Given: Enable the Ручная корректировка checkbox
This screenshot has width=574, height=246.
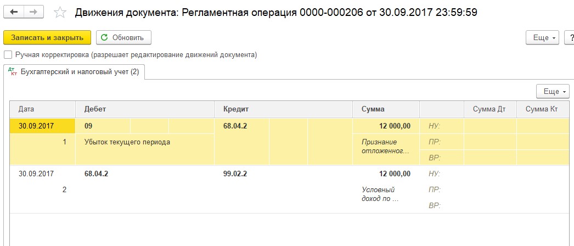Looking at the screenshot, I should tap(8, 55).
